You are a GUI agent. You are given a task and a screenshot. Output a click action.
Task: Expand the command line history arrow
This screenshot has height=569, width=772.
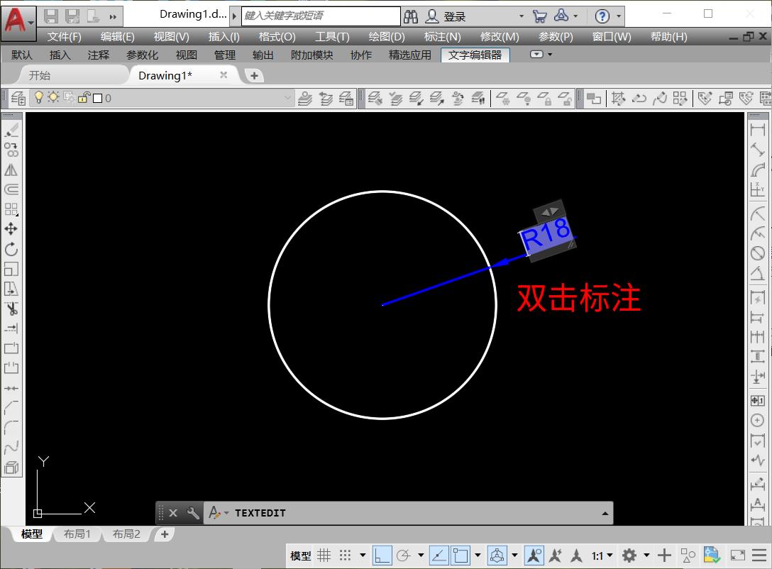pyautogui.click(x=605, y=513)
